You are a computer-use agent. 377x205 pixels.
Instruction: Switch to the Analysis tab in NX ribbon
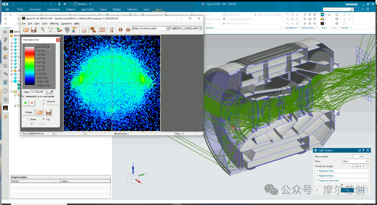coord(71,9)
